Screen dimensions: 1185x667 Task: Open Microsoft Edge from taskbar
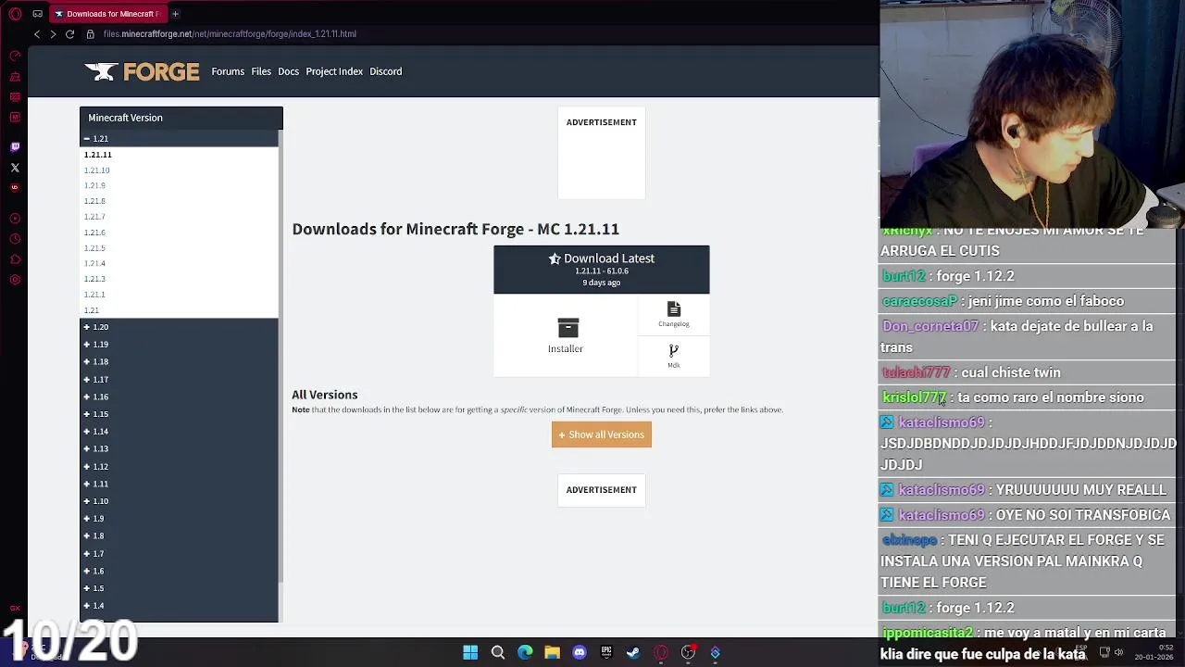[525, 652]
